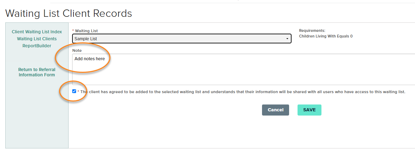
Task: Uncheck the client consent checkbox
Action: point(74,91)
